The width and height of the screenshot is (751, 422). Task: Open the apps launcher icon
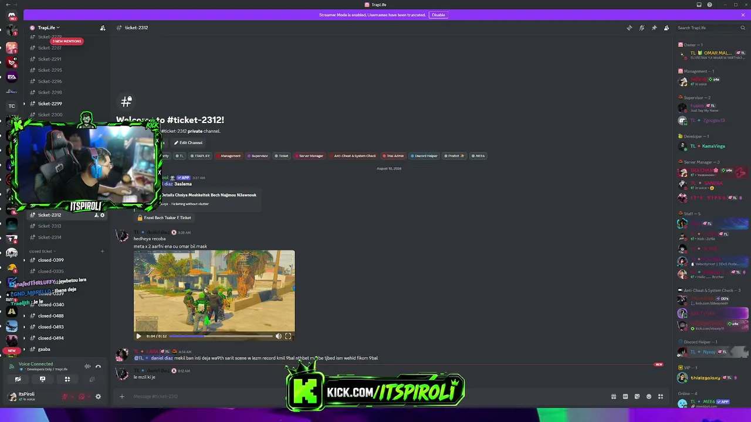(661, 396)
